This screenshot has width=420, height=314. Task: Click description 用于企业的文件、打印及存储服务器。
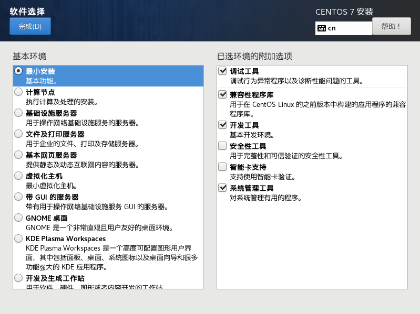pyautogui.click(x=82, y=144)
